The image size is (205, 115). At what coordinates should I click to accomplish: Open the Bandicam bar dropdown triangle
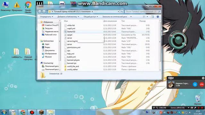[x=188, y=108]
